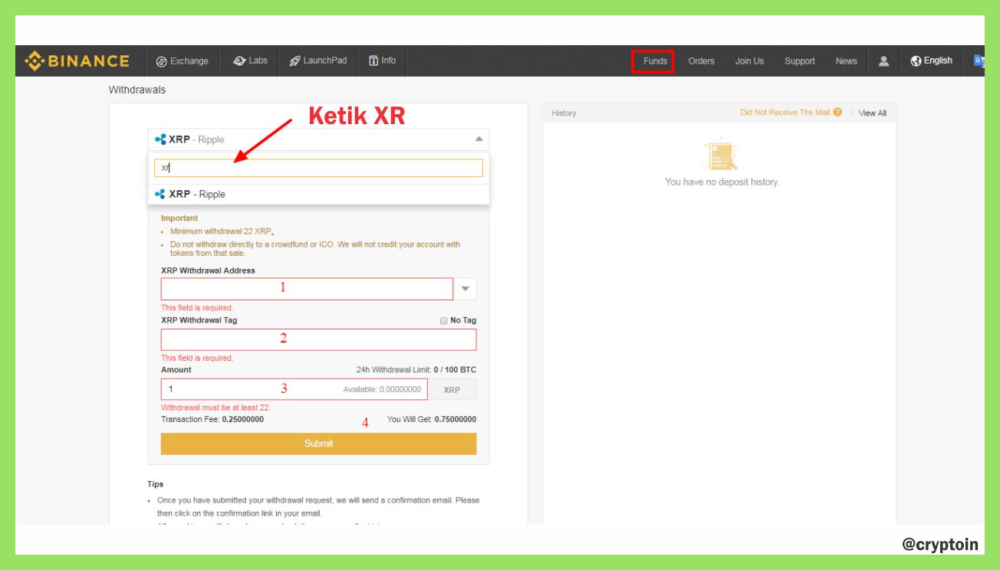The image size is (1000, 570).
Task: Open the News page
Action: [846, 61]
